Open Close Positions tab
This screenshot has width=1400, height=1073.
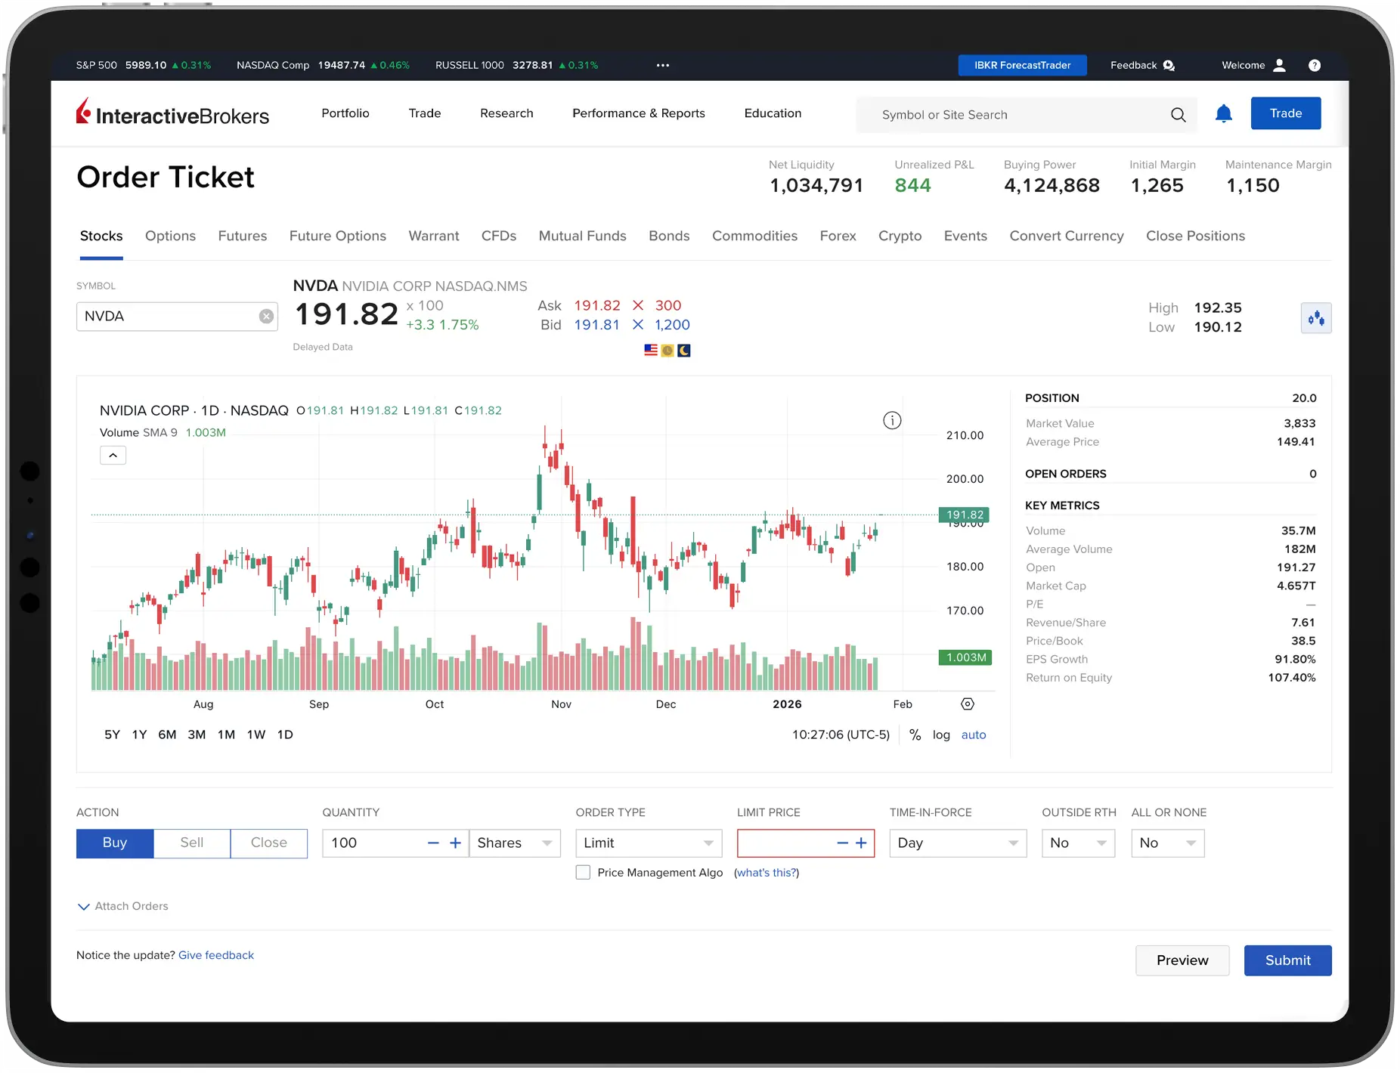(1195, 237)
